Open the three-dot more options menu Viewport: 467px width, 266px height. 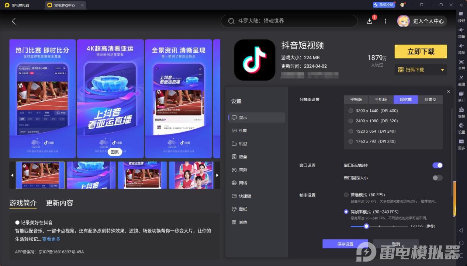click(x=385, y=21)
